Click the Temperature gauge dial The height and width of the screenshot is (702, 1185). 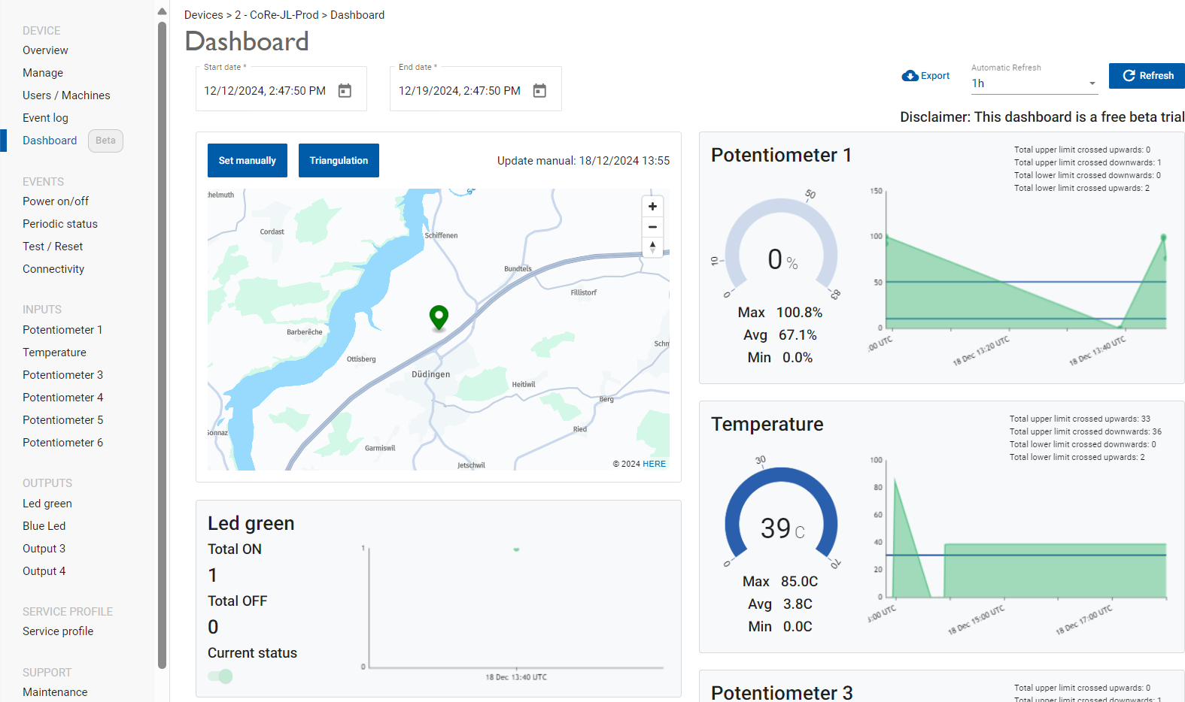781,519
